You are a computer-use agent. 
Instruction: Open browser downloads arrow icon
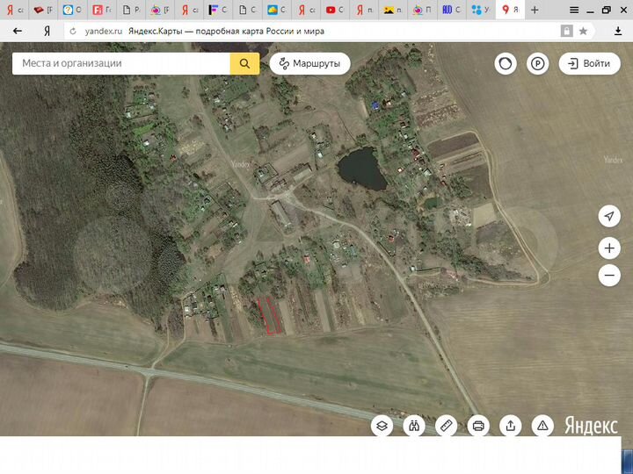pyautogui.click(x=618, y=31)
